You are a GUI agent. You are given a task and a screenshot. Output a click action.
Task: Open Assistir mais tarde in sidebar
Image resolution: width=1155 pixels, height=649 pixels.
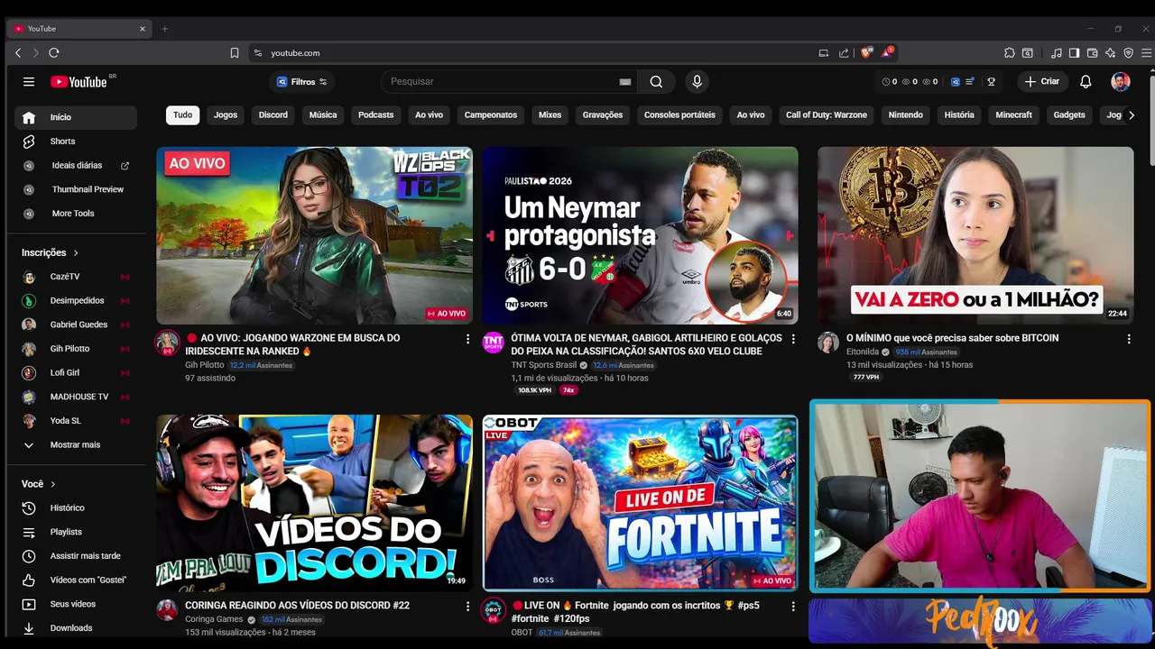[76, 556]
